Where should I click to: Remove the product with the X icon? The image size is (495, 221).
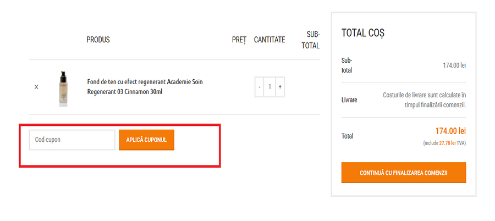36,87
